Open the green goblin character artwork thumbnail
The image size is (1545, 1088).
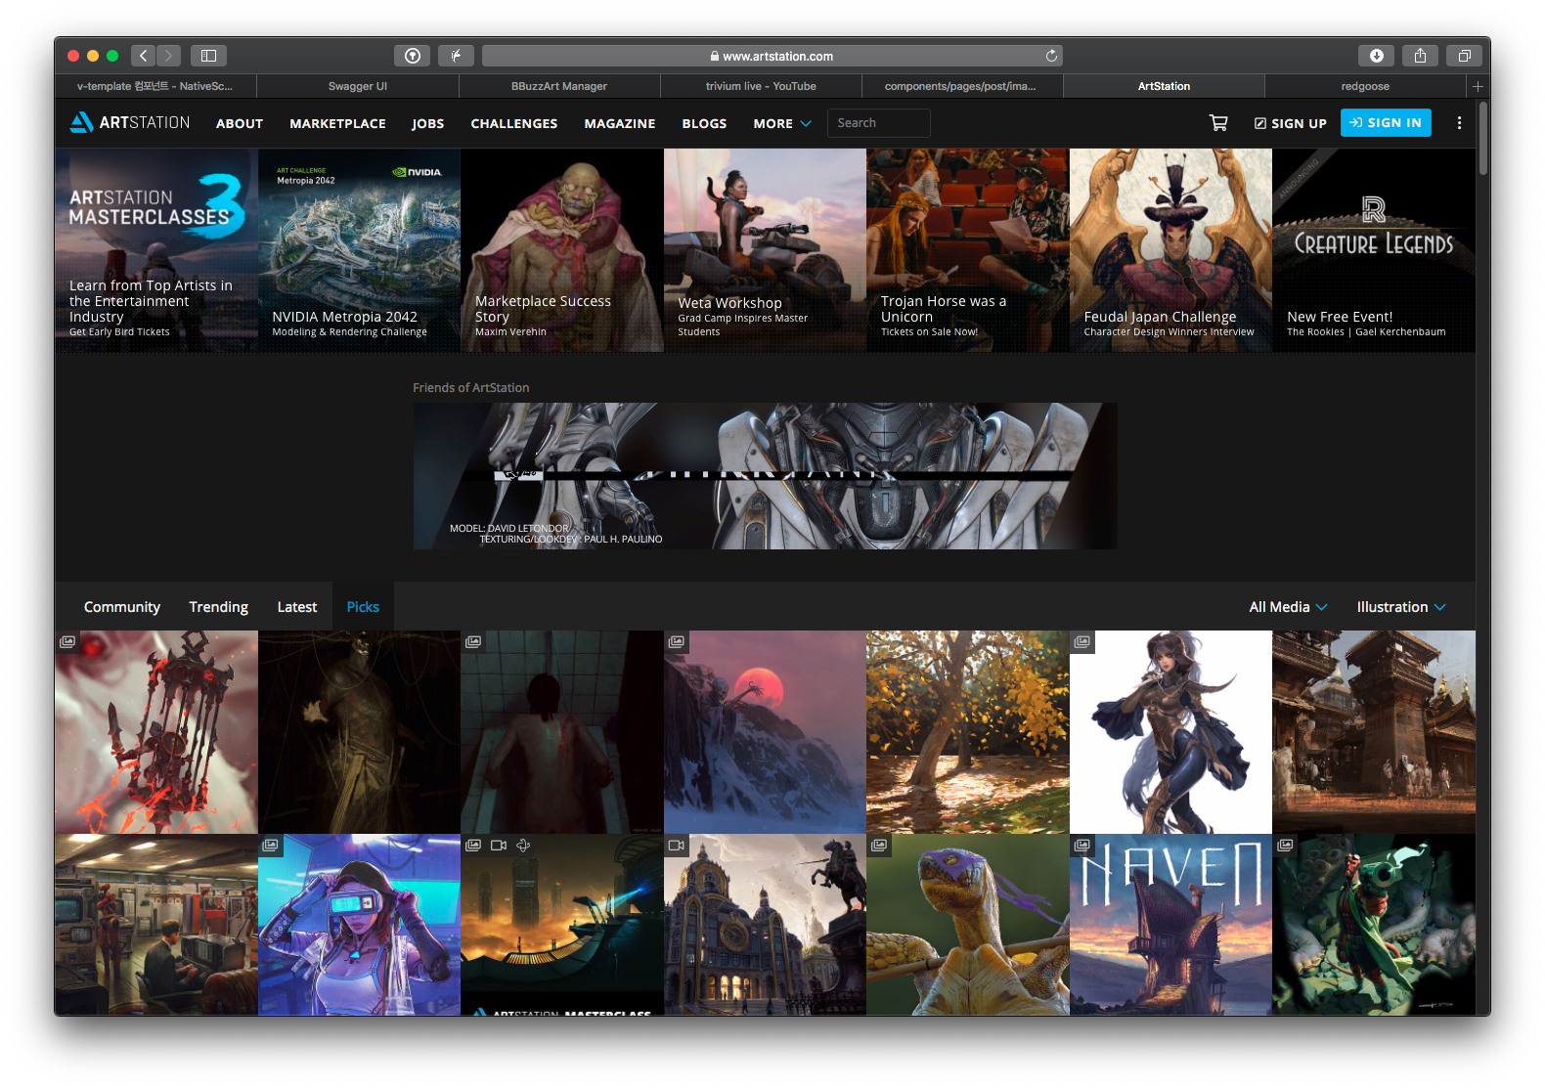coord(1374,925)
